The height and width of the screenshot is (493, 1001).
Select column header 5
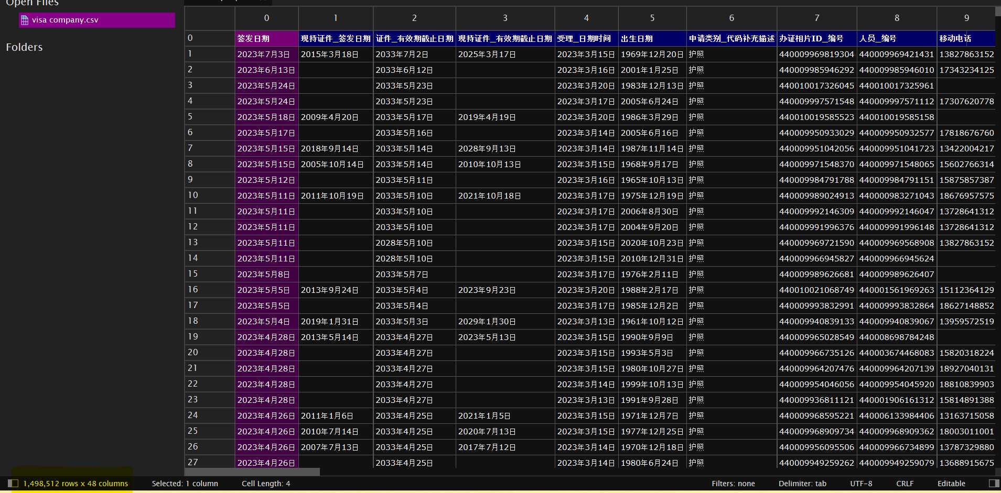pyautogui.click(x=652, y=18)
